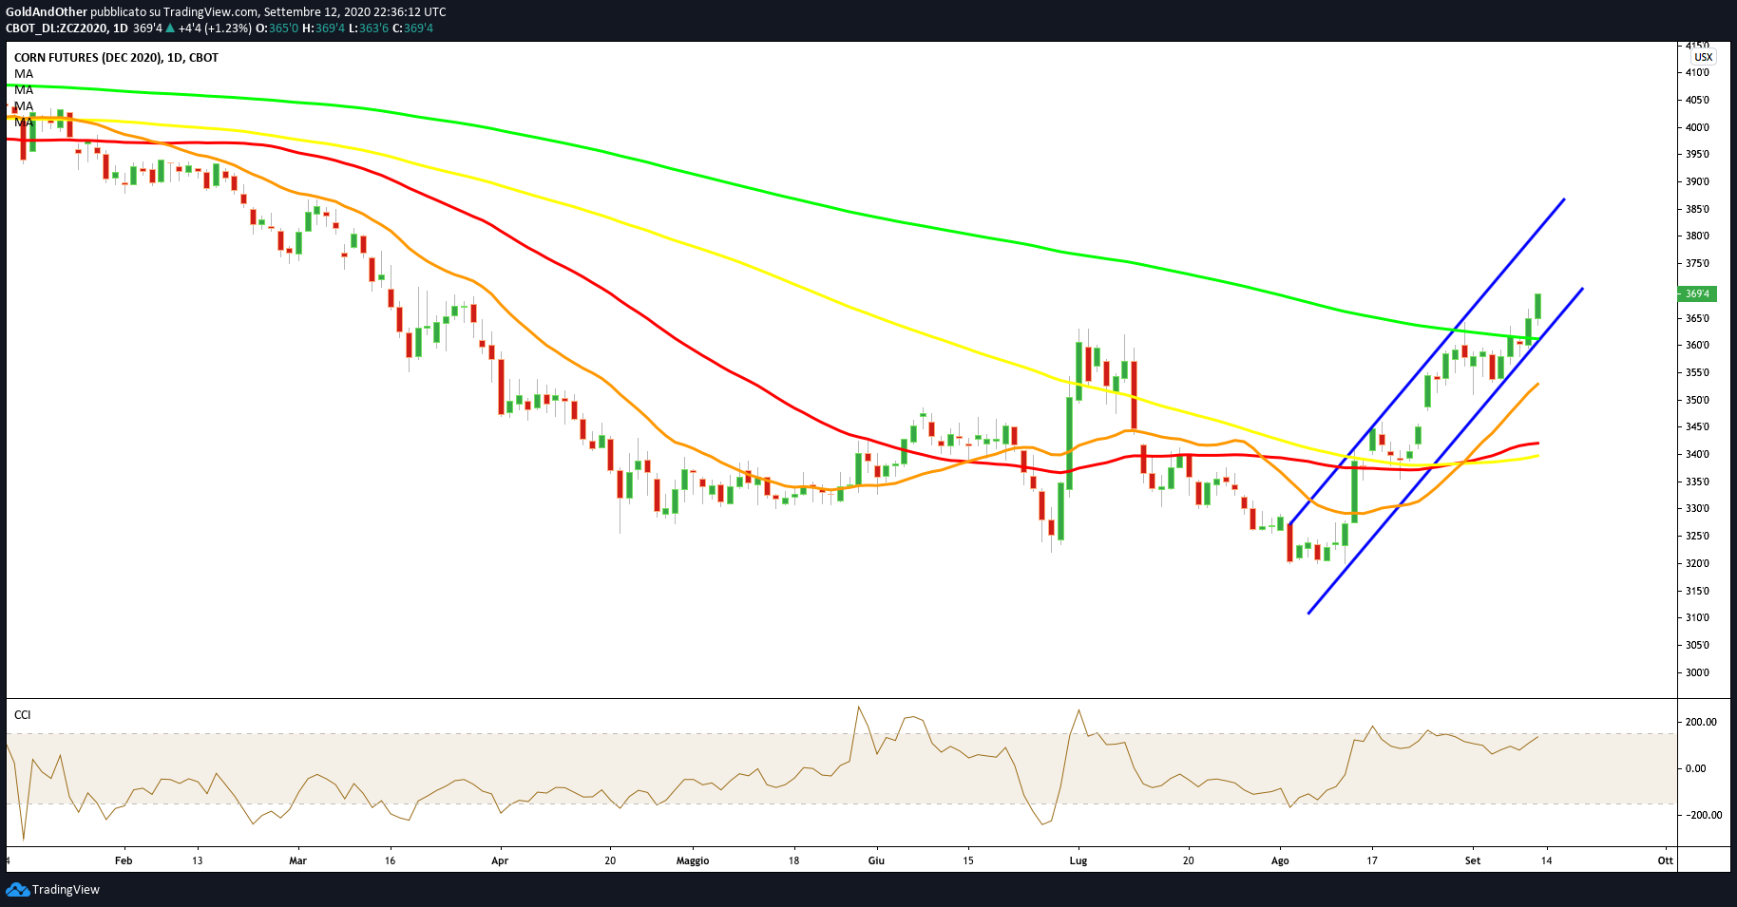1737x907 pixels.
Task: Click the 350'0 price axis label
Action: click(1697, 400)
